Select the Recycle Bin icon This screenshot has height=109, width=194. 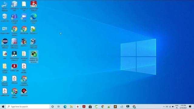[5, 18]
